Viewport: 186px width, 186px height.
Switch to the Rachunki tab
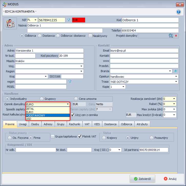pos(75,124)
